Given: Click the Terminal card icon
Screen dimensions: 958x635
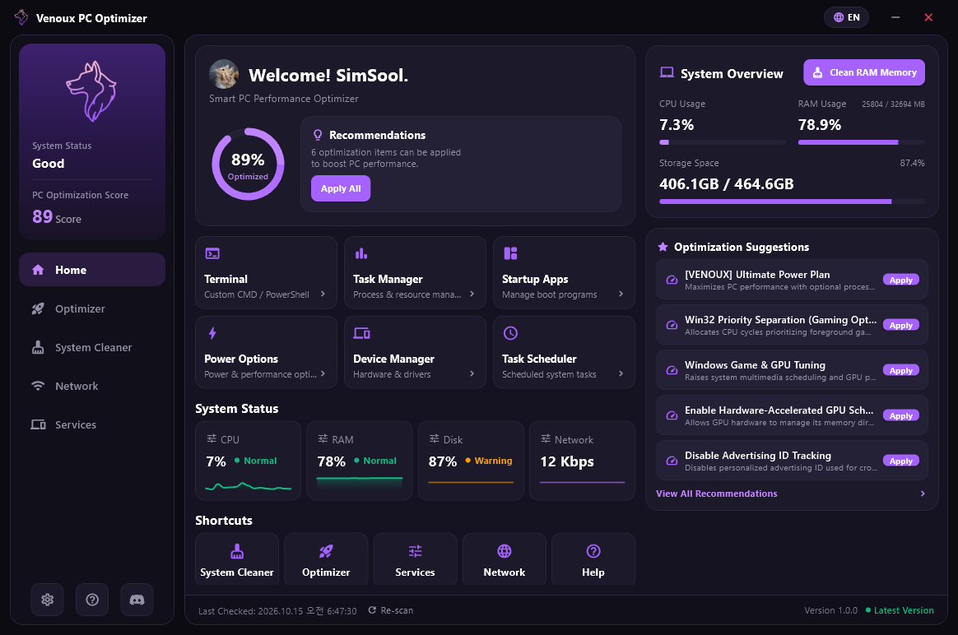Looking at the screenshot, I should click(x=212, y=253).
